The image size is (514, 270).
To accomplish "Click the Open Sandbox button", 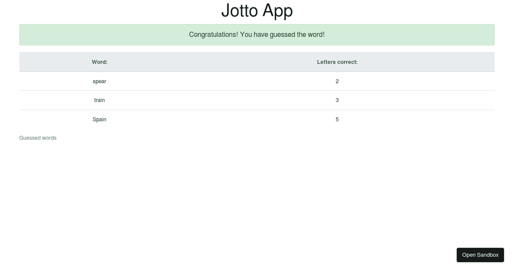I will pos(480,255).
